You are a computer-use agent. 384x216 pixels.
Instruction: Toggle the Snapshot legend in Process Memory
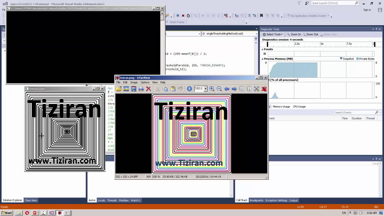click(x=347, y=59)
